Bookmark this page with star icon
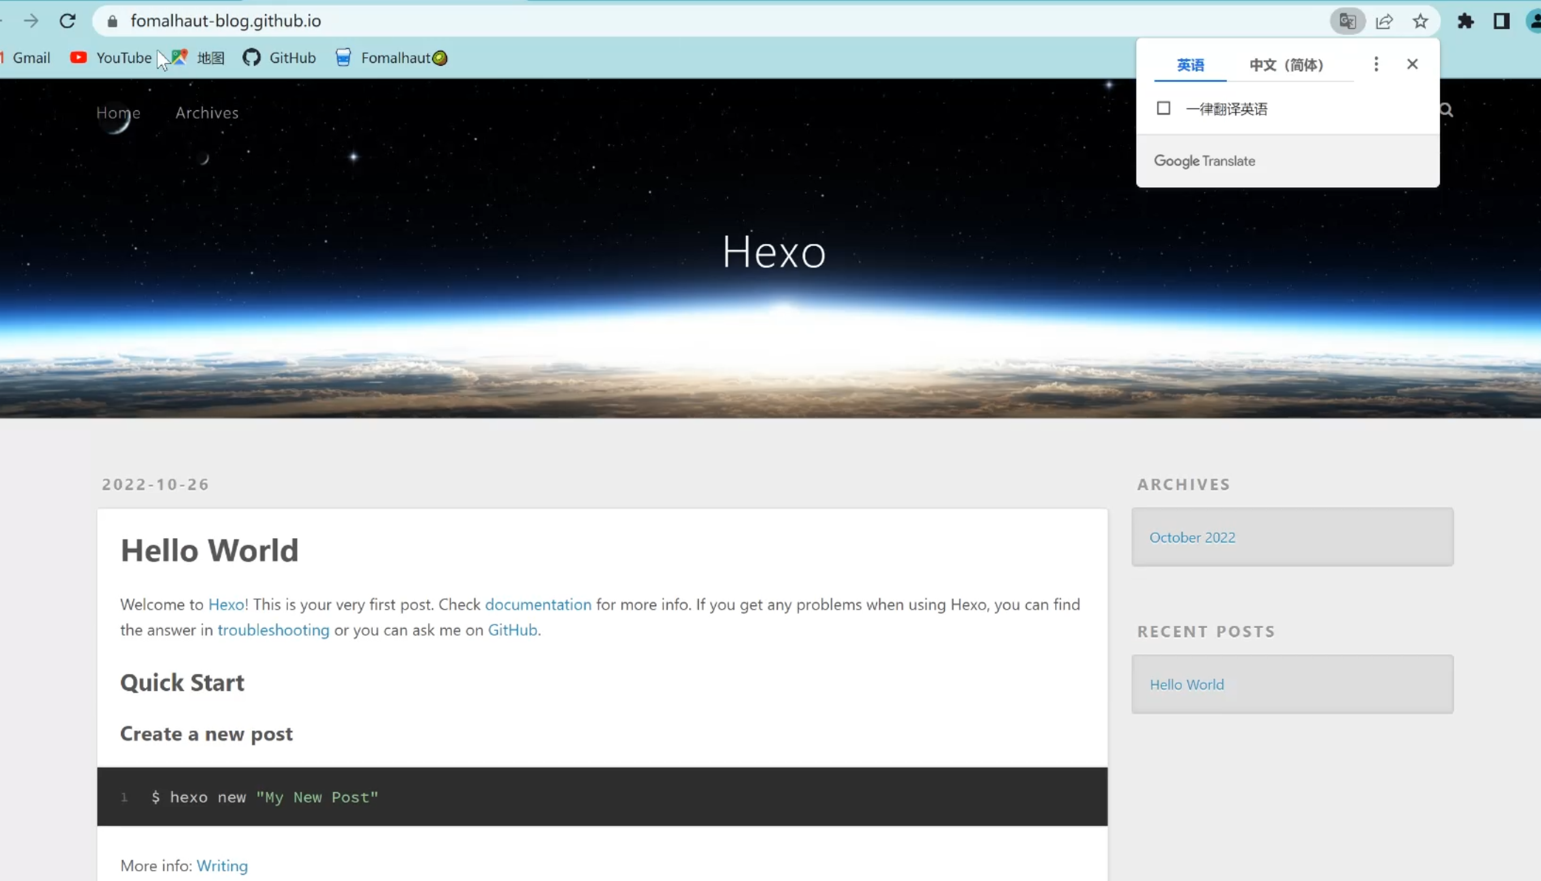 (x=1420, y=22)
